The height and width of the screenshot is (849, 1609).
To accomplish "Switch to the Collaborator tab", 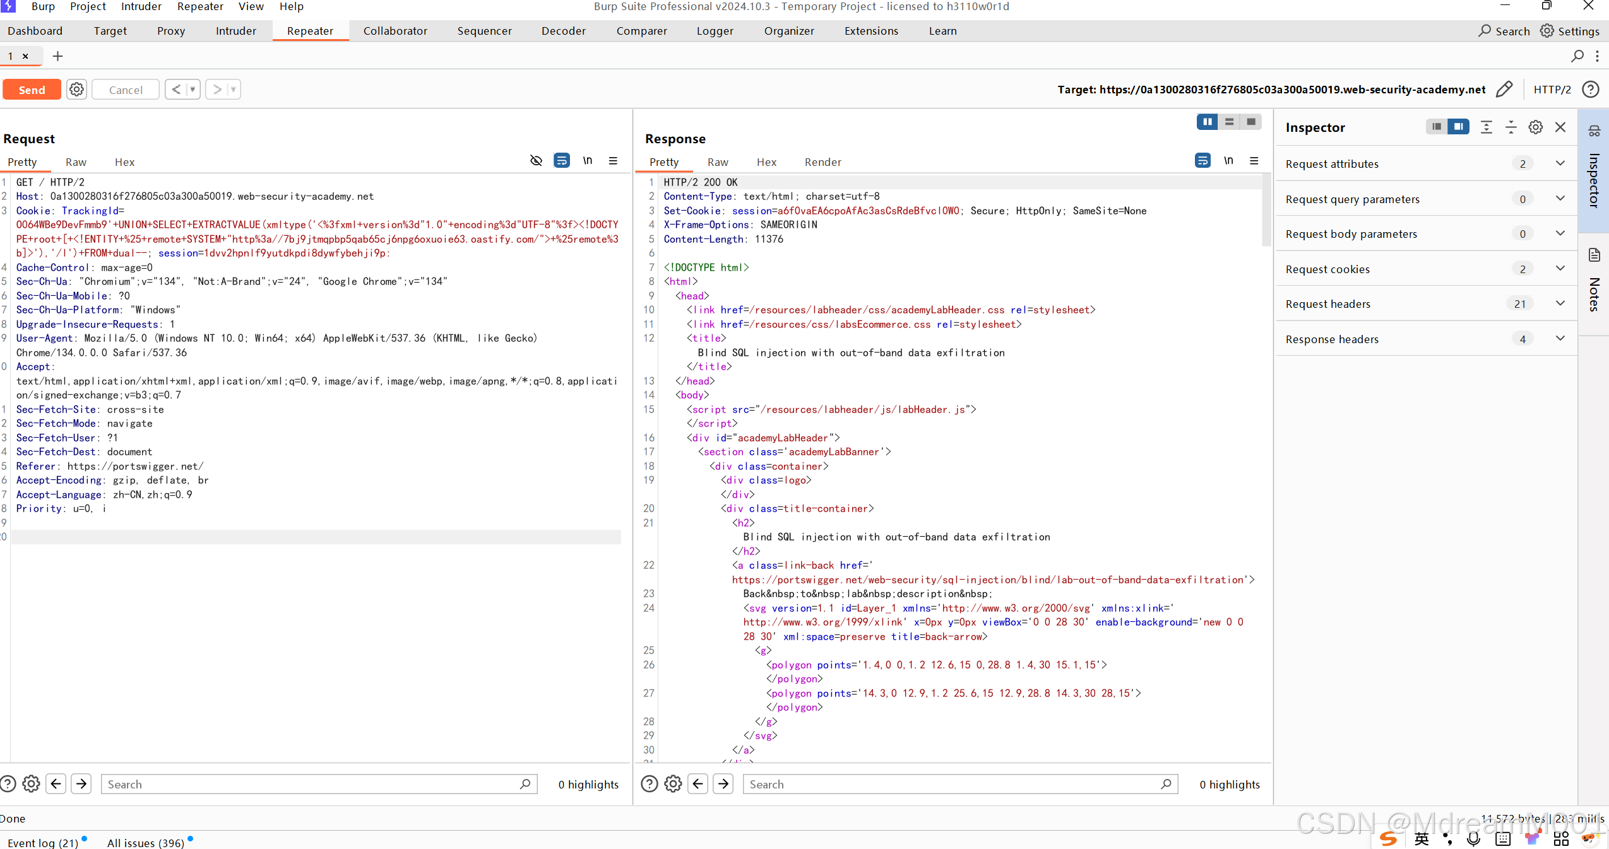I will [395, 31].
